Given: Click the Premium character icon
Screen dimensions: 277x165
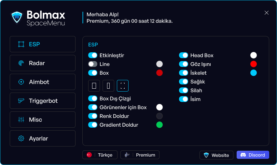Looking at the screenshot, I should tap(127, 155).
